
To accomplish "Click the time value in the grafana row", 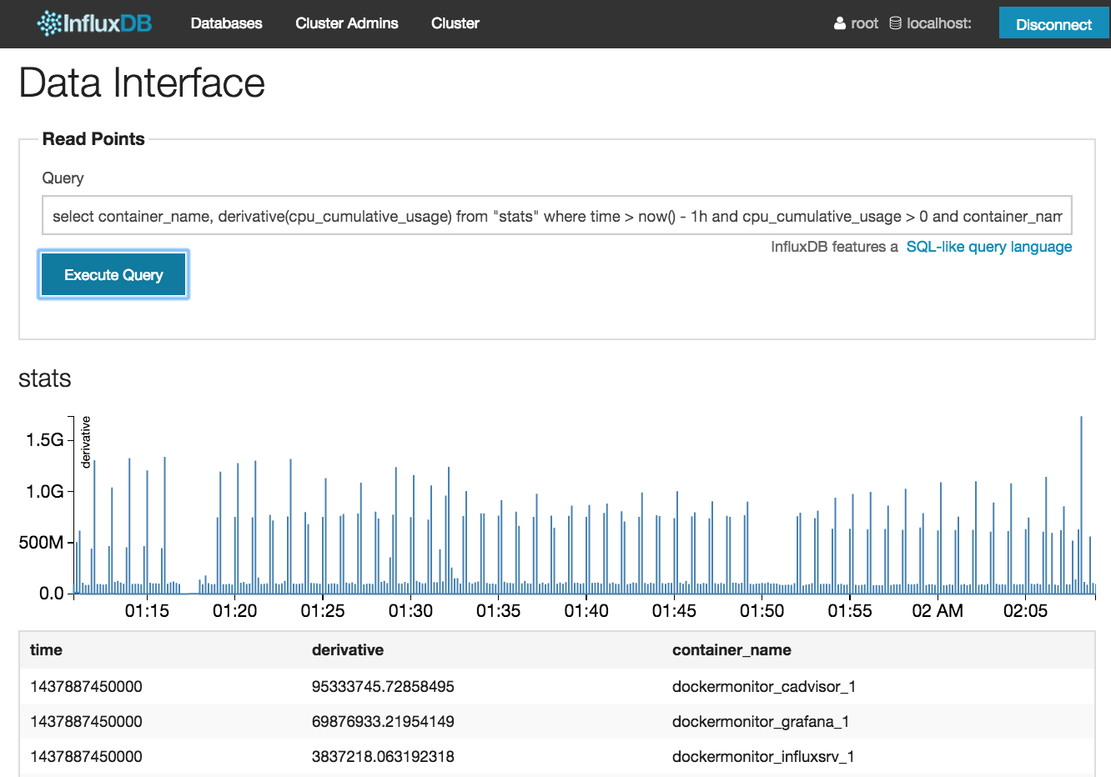I will pyautogui.click(x=86, y=722).
